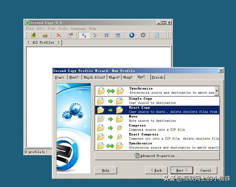The width and height of the screenshot is (236, 187).
Task: Open profile properties toolbar icon
Action: pos(70,35)
